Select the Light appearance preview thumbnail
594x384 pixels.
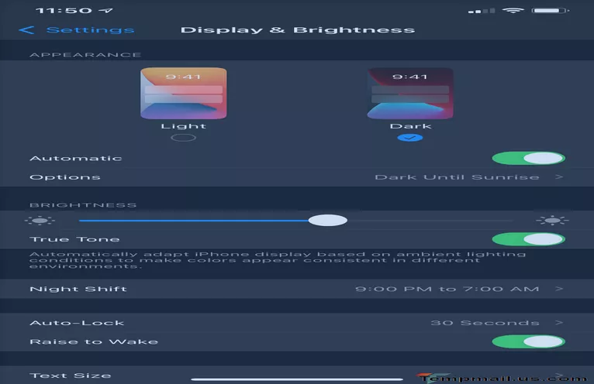pyautogui.click(x=184, y=93)
